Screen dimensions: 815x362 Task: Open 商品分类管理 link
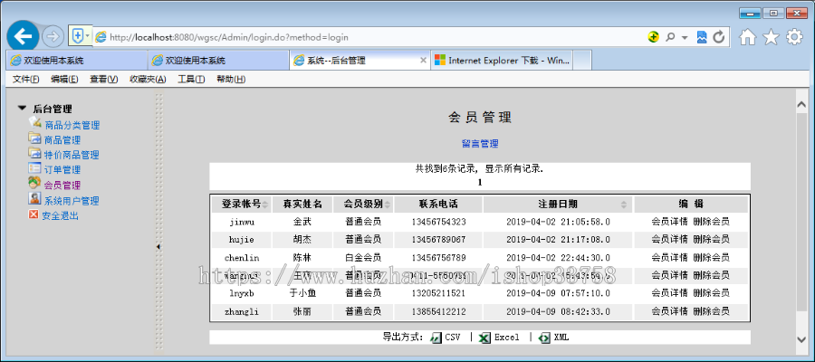tap(72, 125)
